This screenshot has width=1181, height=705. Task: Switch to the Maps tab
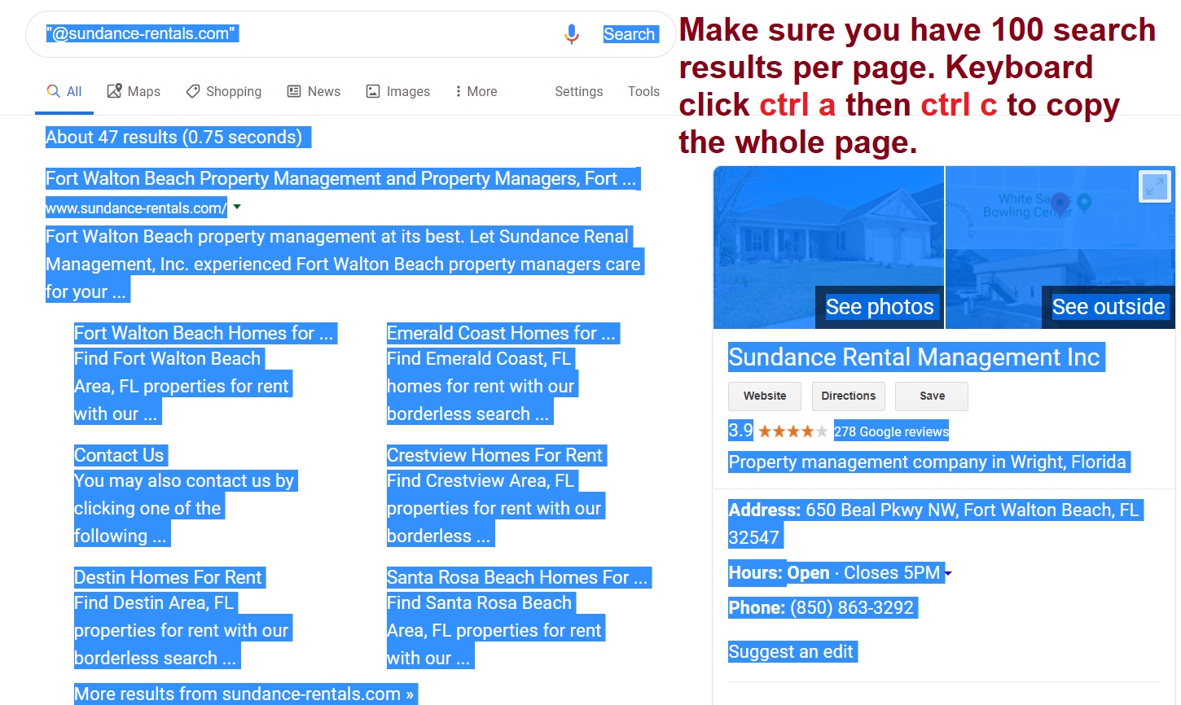tap(134, 91)
